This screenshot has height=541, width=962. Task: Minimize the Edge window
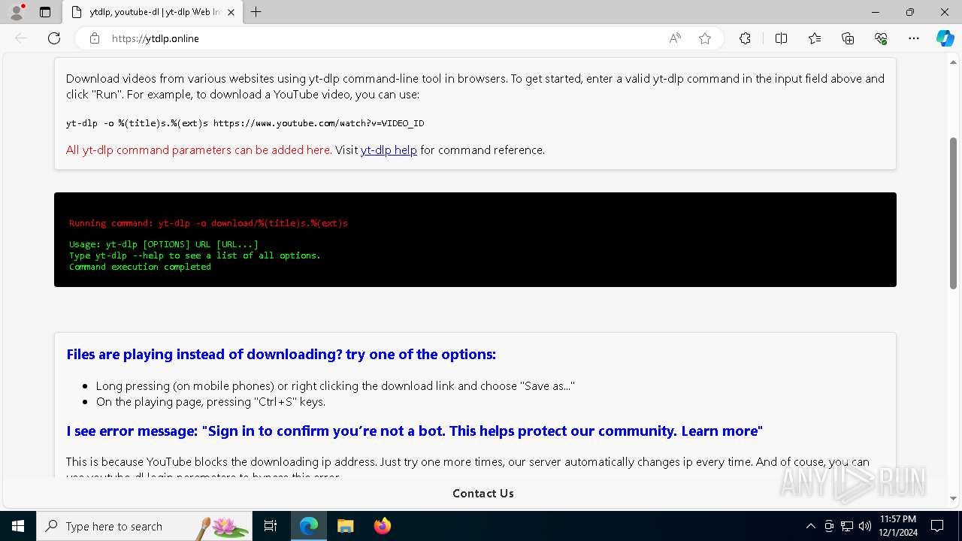[876, 12]
